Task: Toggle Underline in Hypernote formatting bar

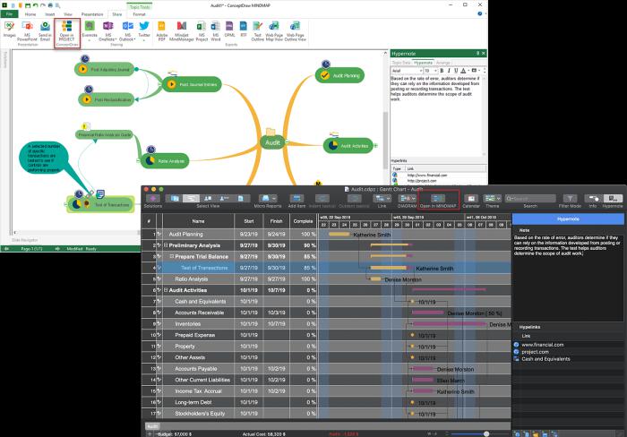Action: pos(456,71)
